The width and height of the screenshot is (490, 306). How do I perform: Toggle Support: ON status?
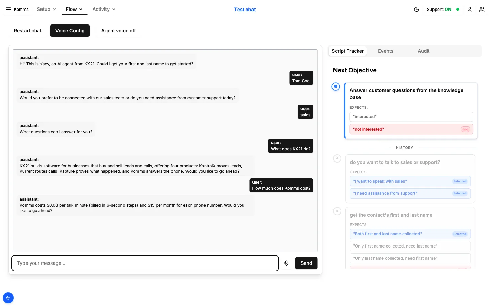point(439,10)
